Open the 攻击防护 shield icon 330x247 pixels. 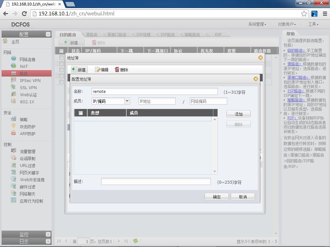14,126
